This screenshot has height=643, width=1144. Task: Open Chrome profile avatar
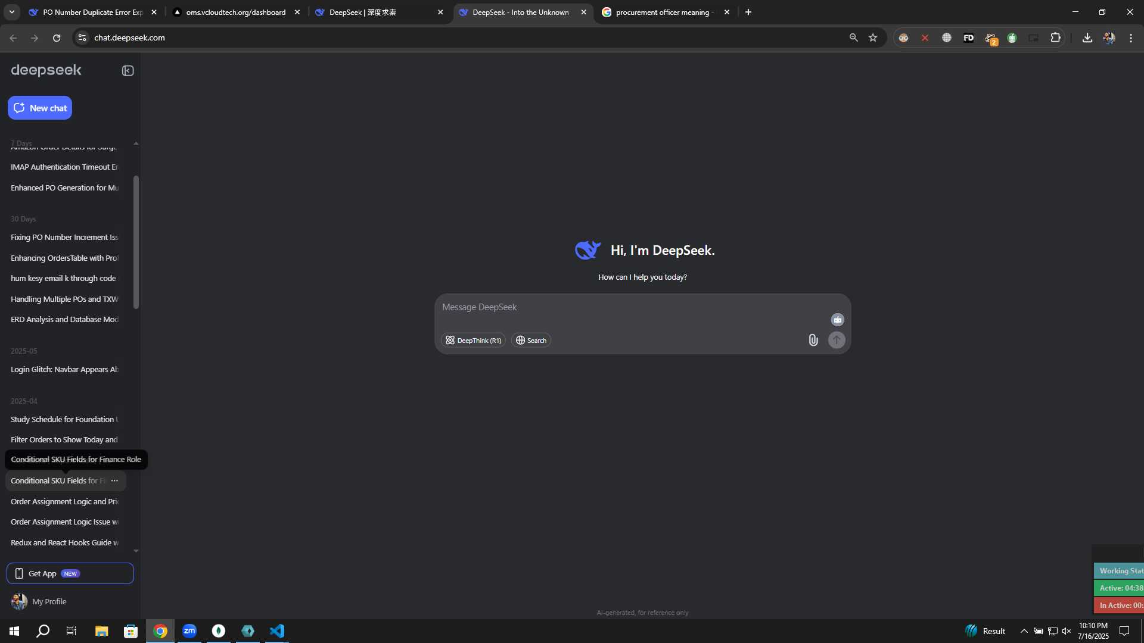1109,38
